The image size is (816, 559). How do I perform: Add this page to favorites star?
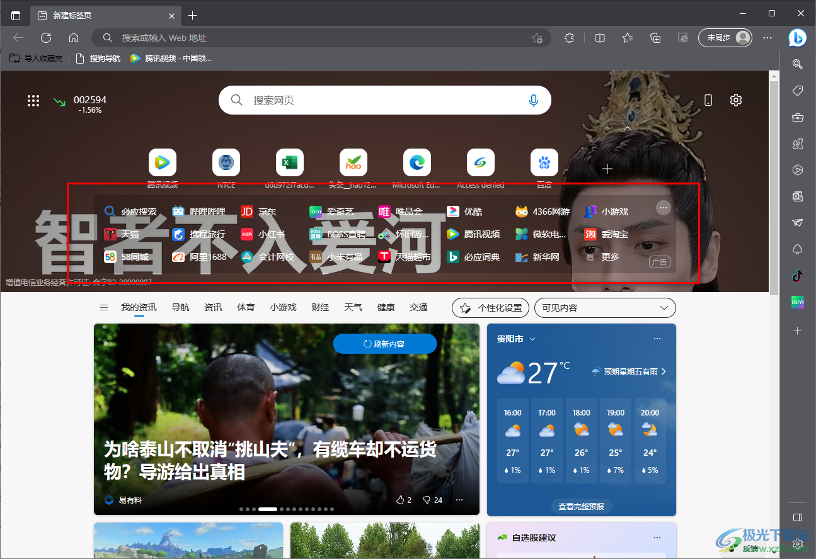tap(537, 38)
